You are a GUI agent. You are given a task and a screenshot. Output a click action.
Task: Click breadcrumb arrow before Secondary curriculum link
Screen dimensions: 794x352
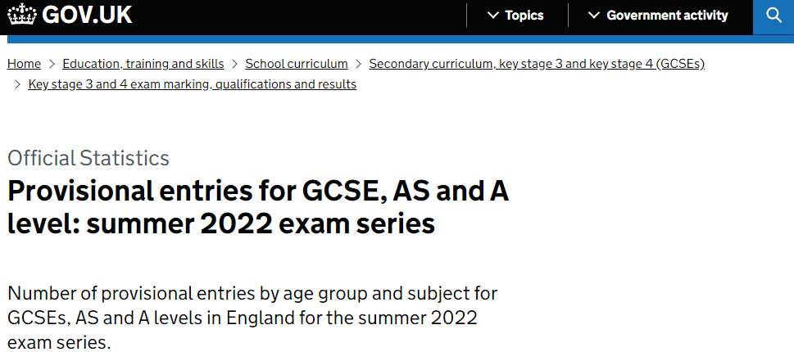359,64
